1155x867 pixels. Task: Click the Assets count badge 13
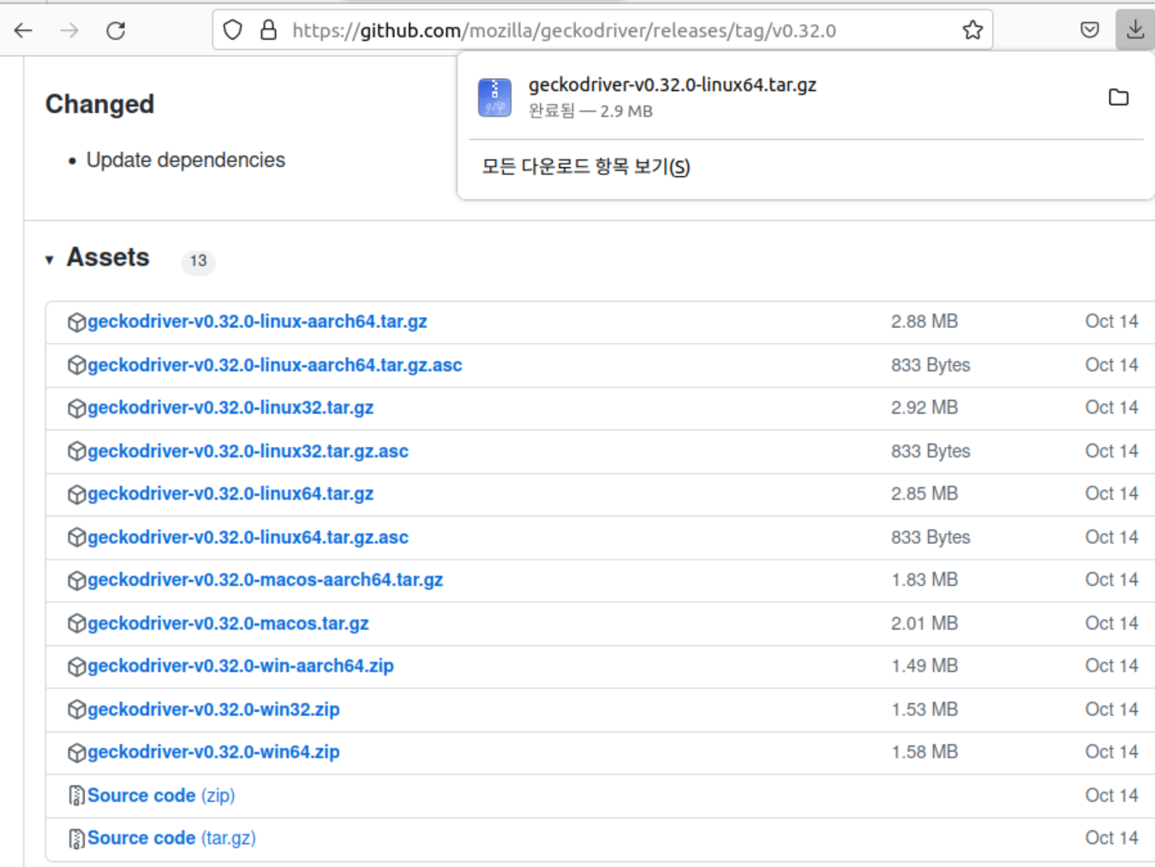198,260
